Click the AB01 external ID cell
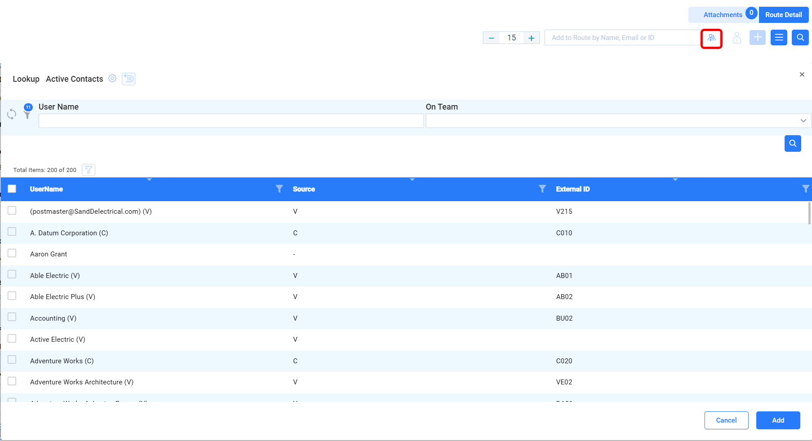The width and height of the screenshot is (812, 441). [x=564, y=276]
